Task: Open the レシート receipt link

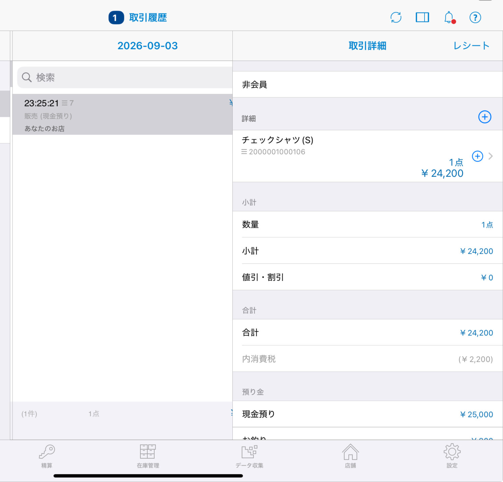Action: 471,46
